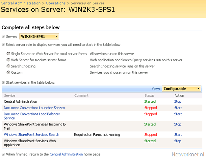The image size is (206, 158).
Task: Click Stopped status of Load Balancer Service
Action: click(x=151, y=114)
